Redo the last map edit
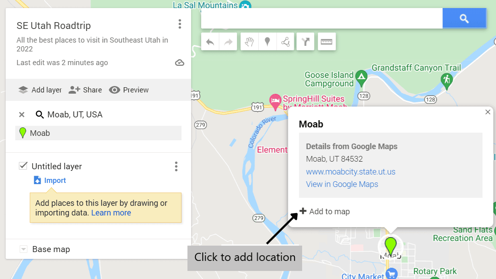 point(228,41)
